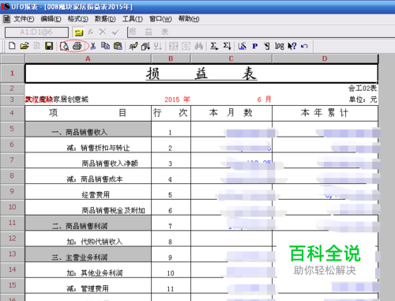Image resolution: width=395 pixels, height=301 pixels.
Task: Click the binoculars find icon
Action: pos(198,46)
